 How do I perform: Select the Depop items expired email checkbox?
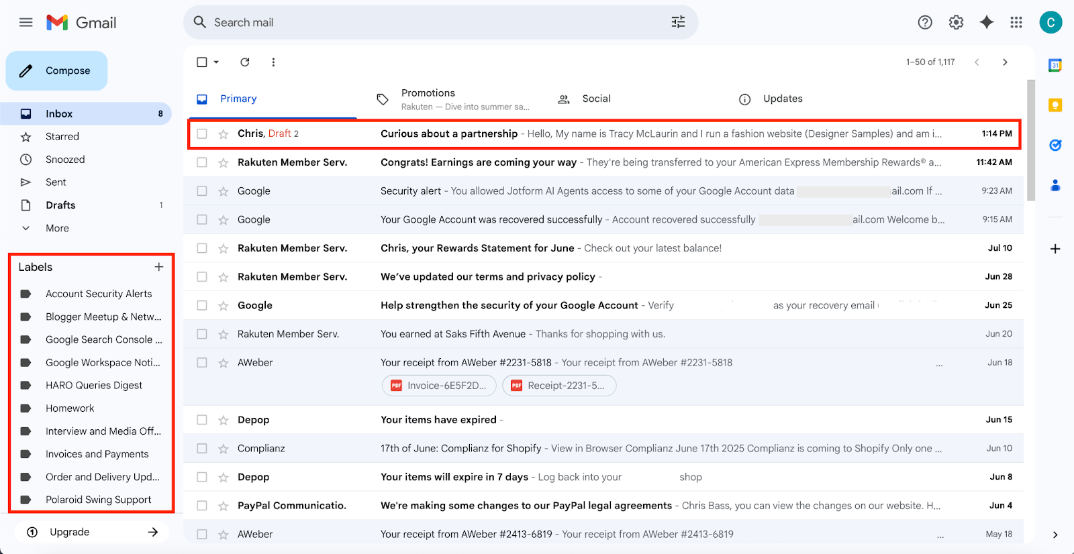(x=202, y=420)
